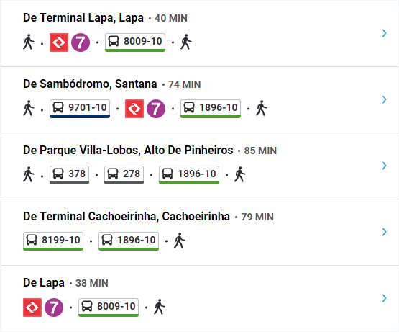This screenshot has height=332, width=399.
Task: Expand the Terminal Cachoeirinha route chevron
Action: click(x=384, y=232)
